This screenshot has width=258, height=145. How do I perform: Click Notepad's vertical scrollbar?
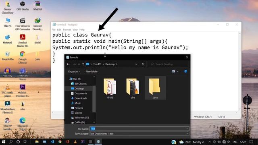coord(239,71)
